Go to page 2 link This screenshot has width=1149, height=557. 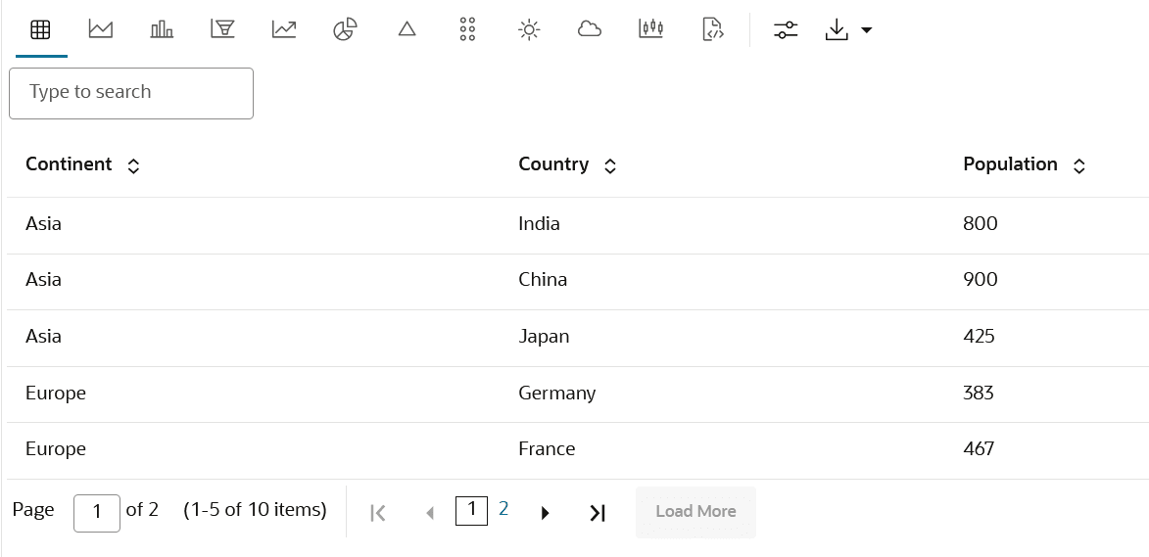tap(503, 509)
